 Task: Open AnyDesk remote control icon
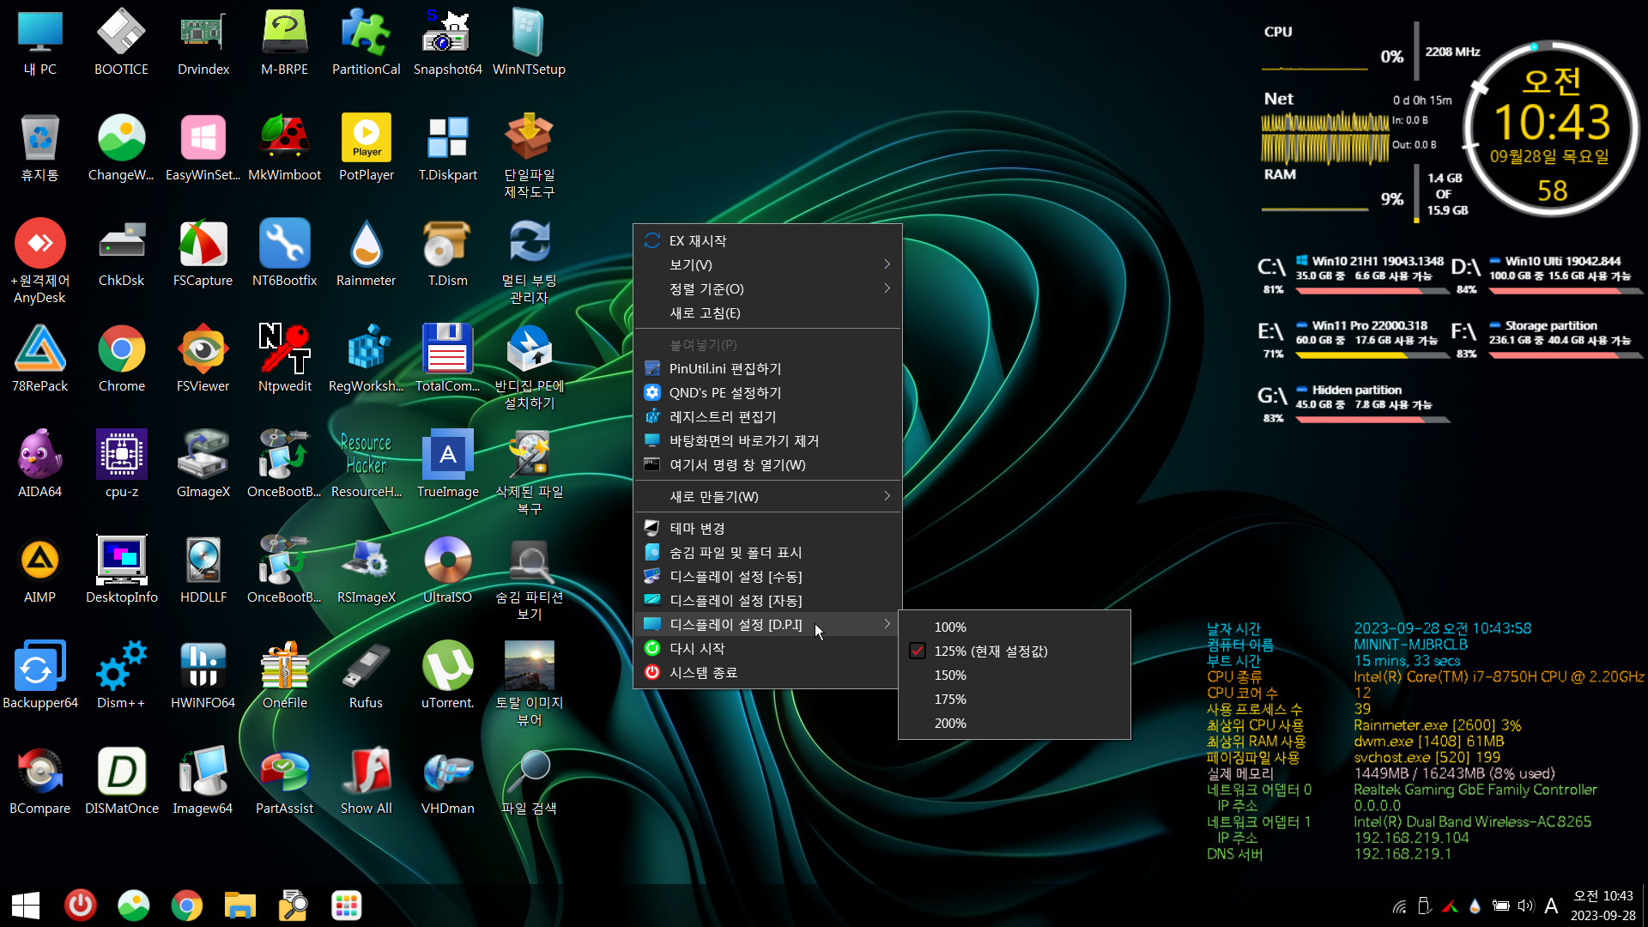coord(39,261)
